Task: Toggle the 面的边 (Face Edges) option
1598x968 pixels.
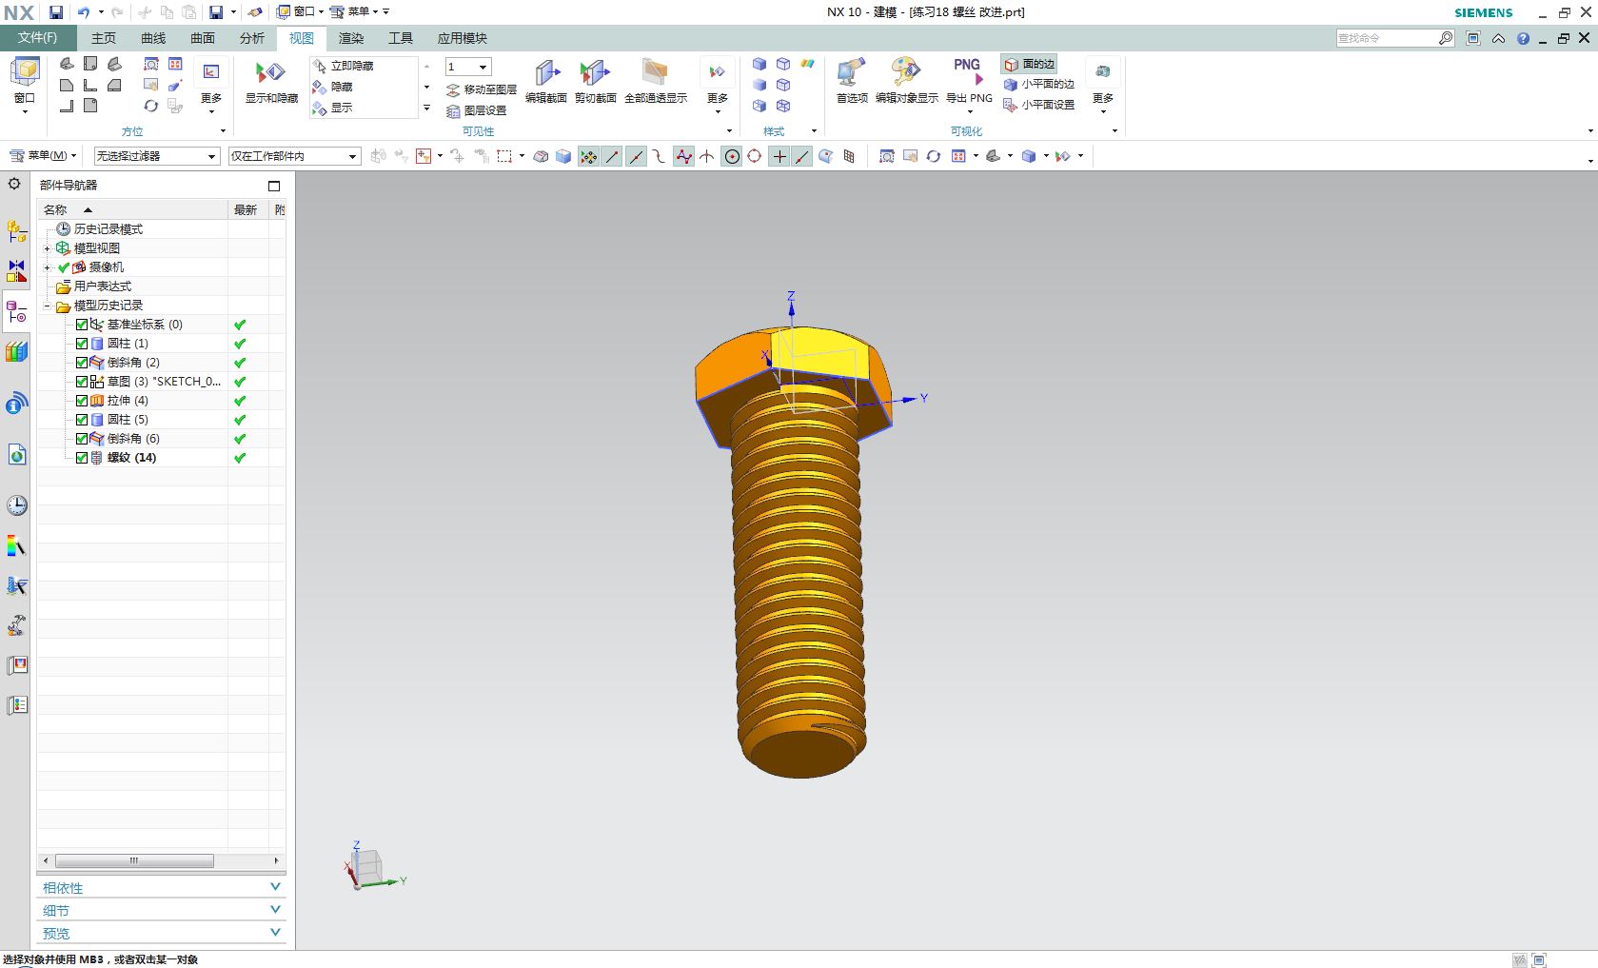Action: click(x=1029, y=64)
